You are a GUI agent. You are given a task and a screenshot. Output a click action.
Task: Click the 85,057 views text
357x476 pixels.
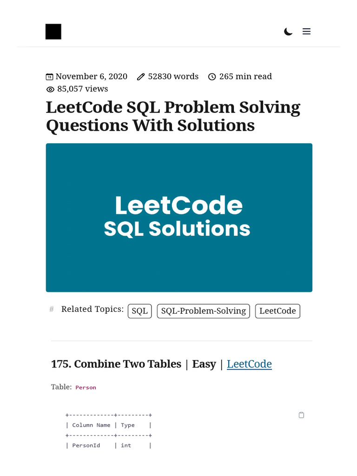82,89
